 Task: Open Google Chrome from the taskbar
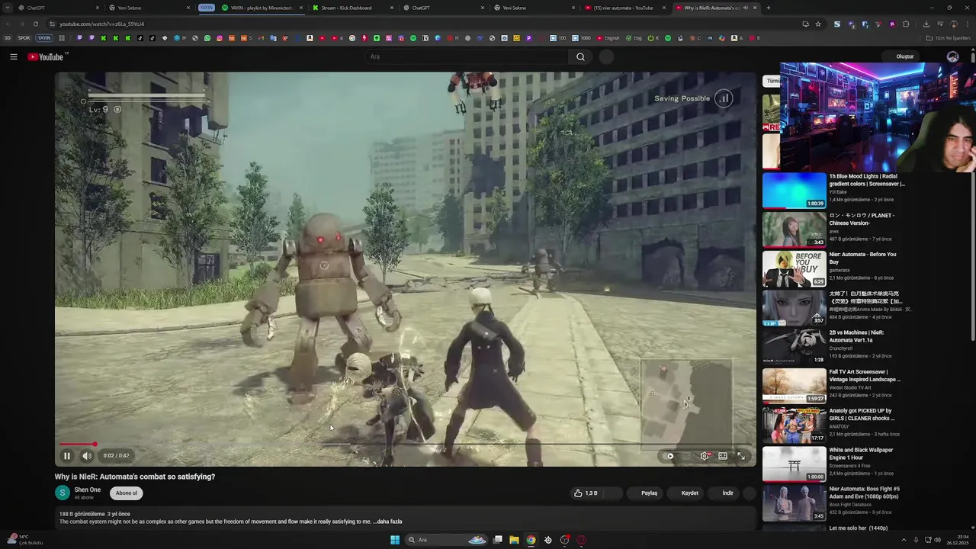[x=531, y=540]
